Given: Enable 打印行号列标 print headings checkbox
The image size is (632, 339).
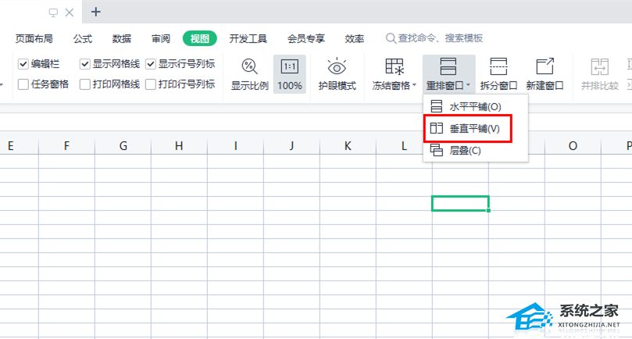Looking at the screenshot, I should [x=151, y=84].
